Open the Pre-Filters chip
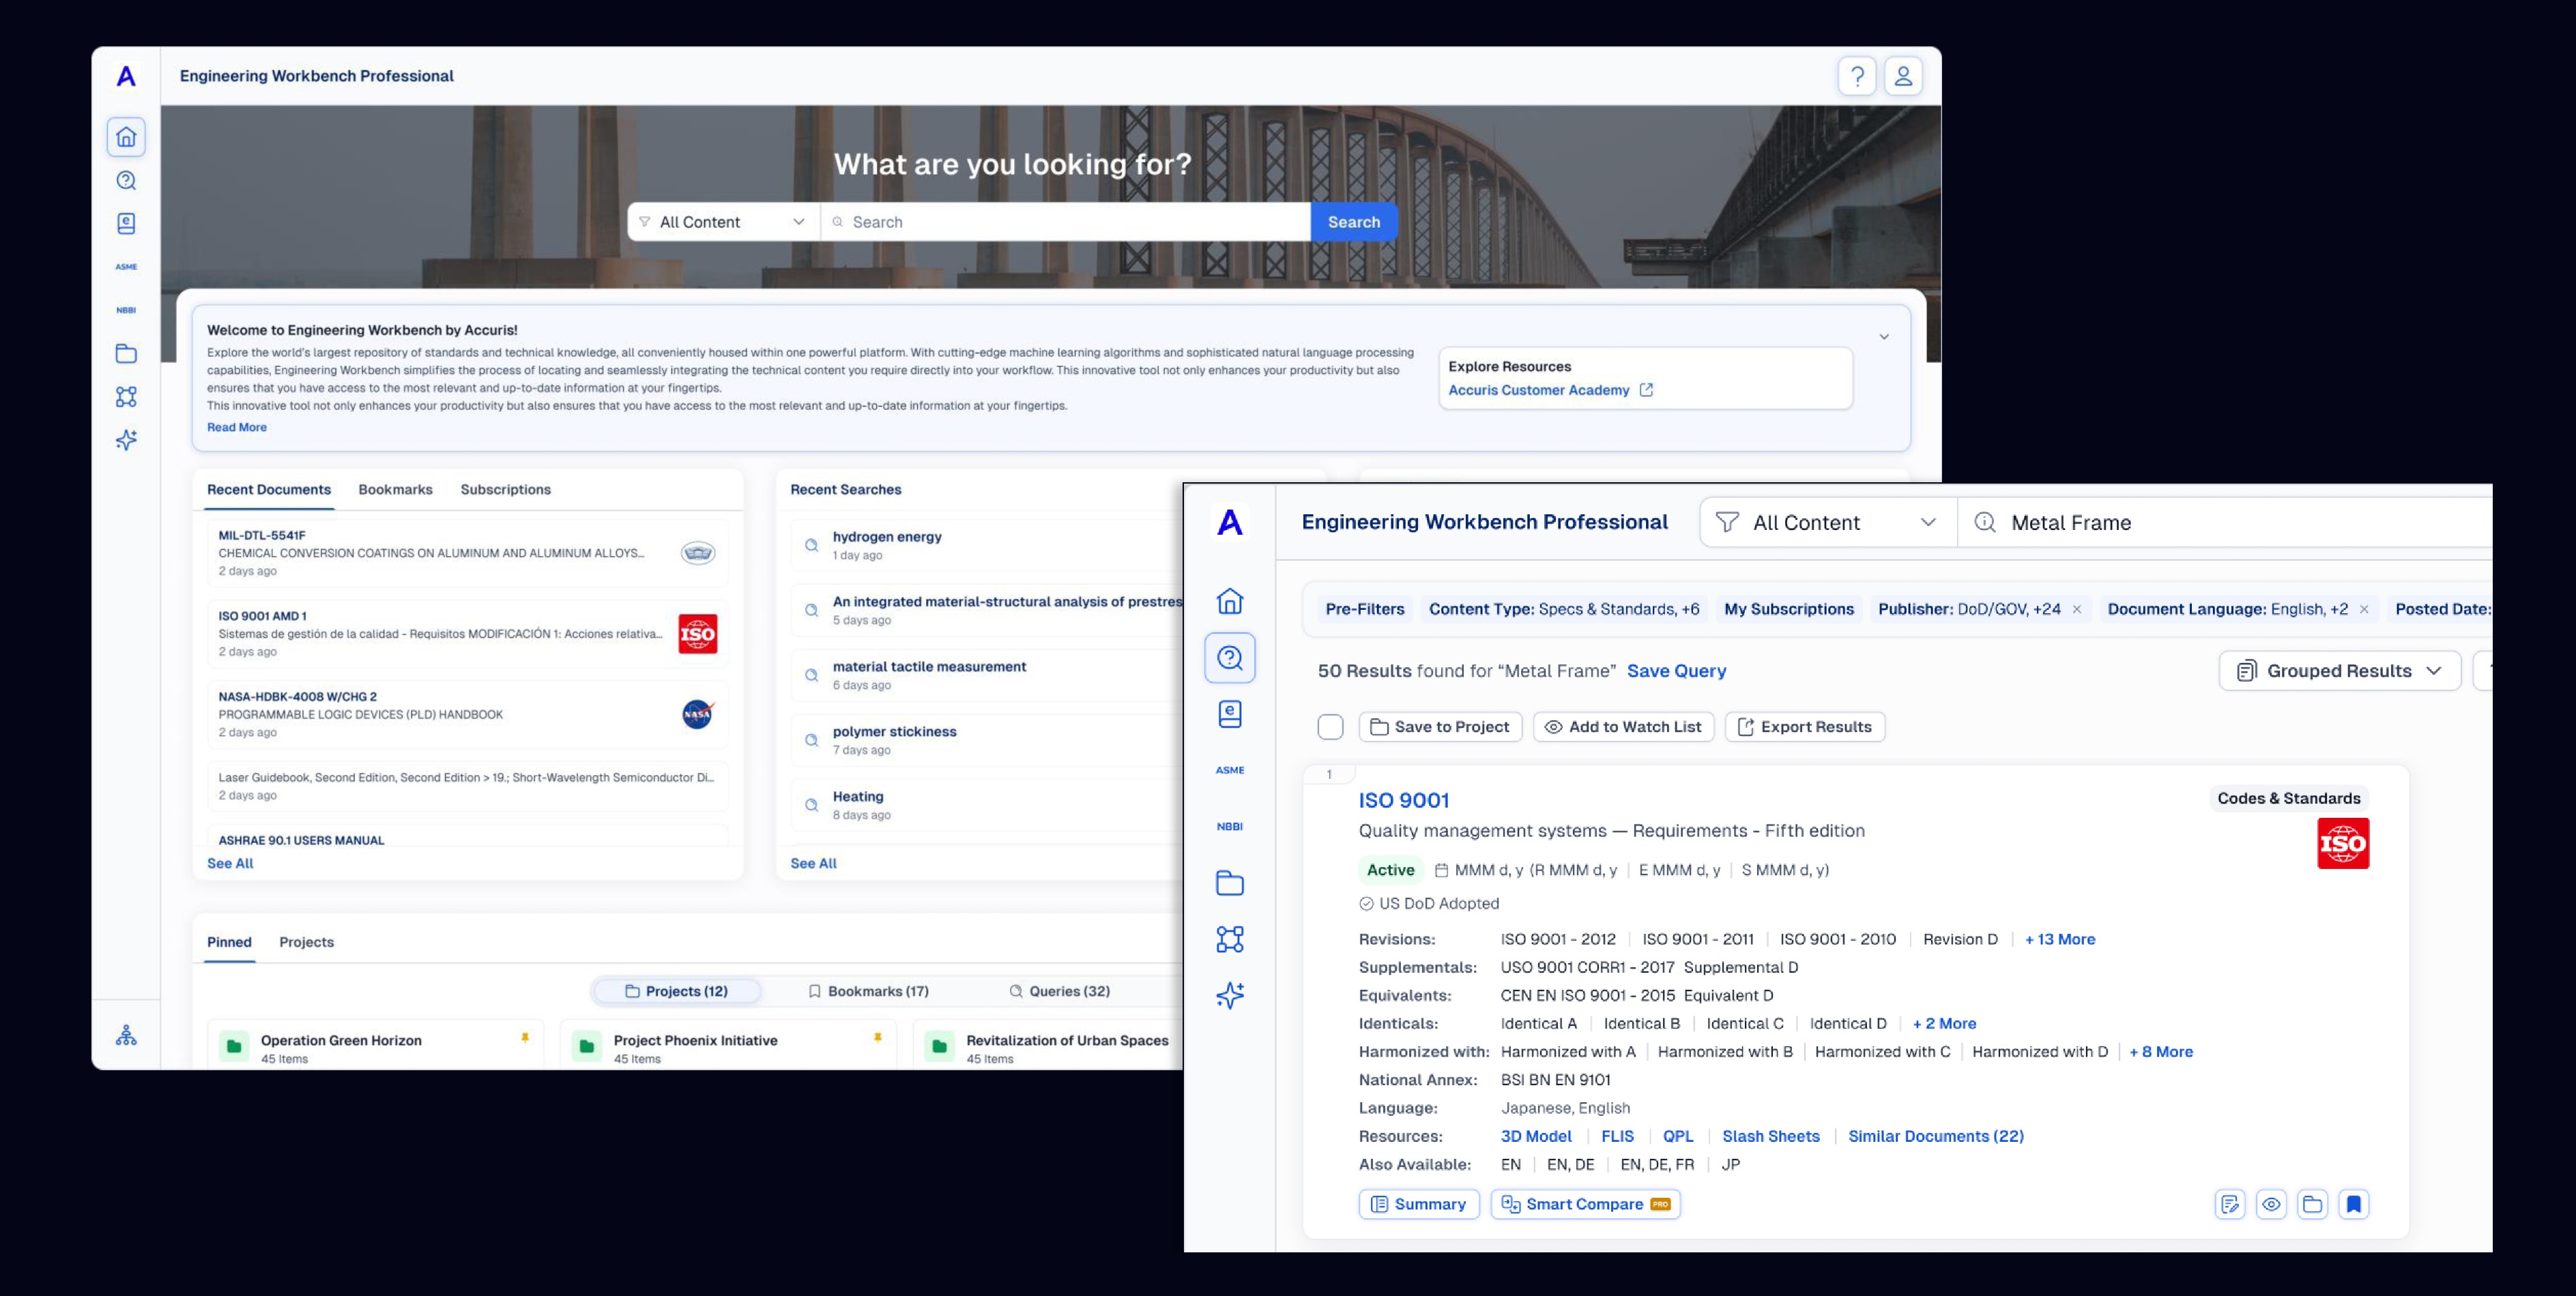 pyautogui.click(x=1365, y=610)
